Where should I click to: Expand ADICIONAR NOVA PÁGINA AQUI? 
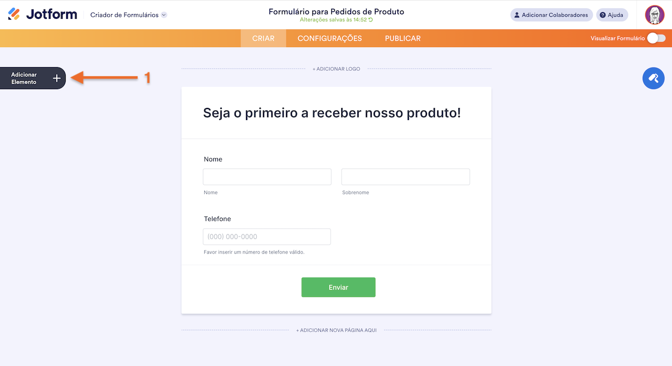pos(336,330)
